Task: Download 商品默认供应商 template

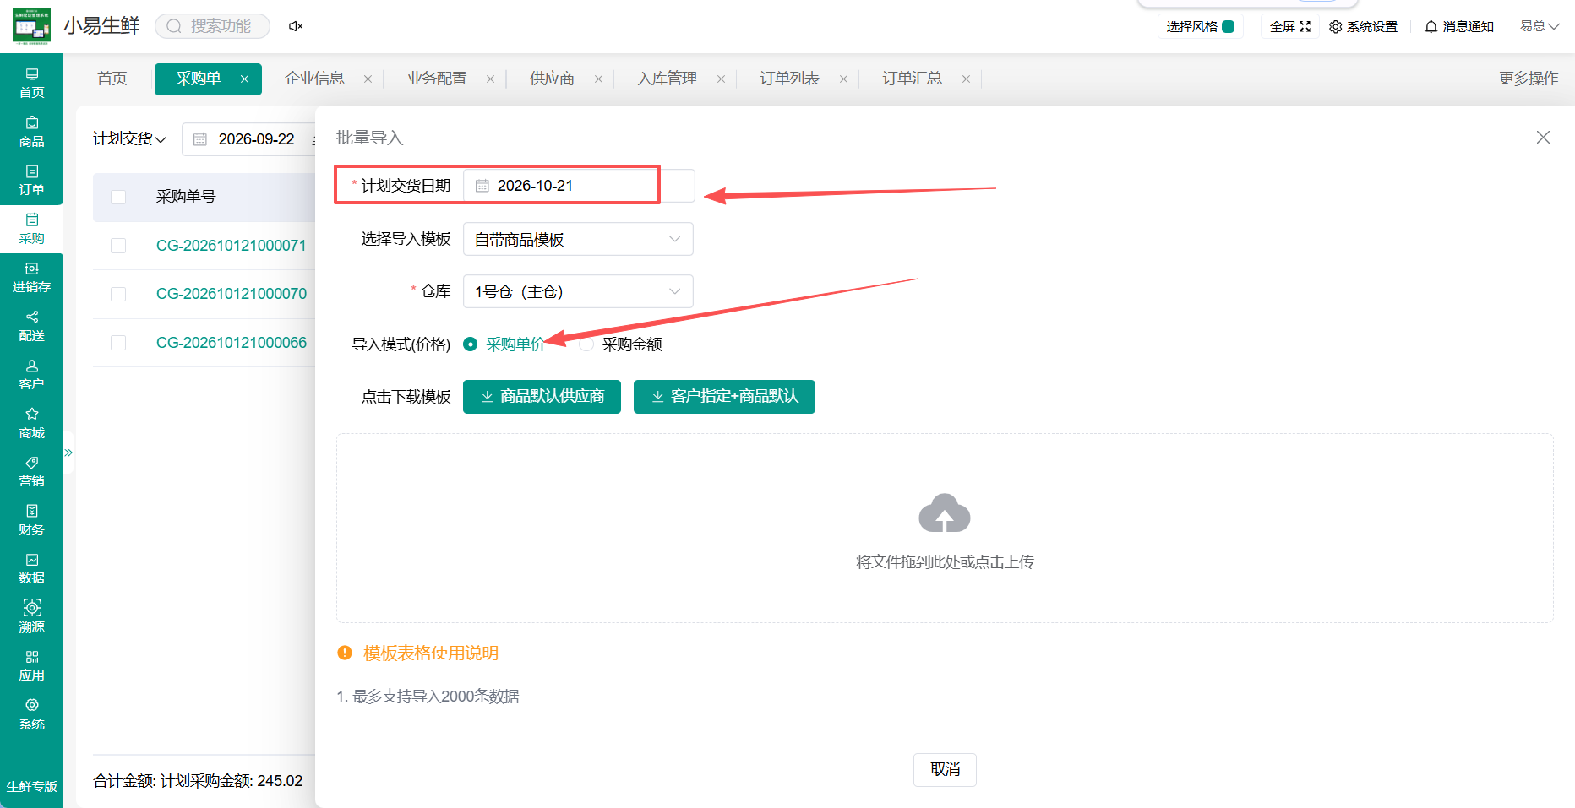Action: pos(542,397)
